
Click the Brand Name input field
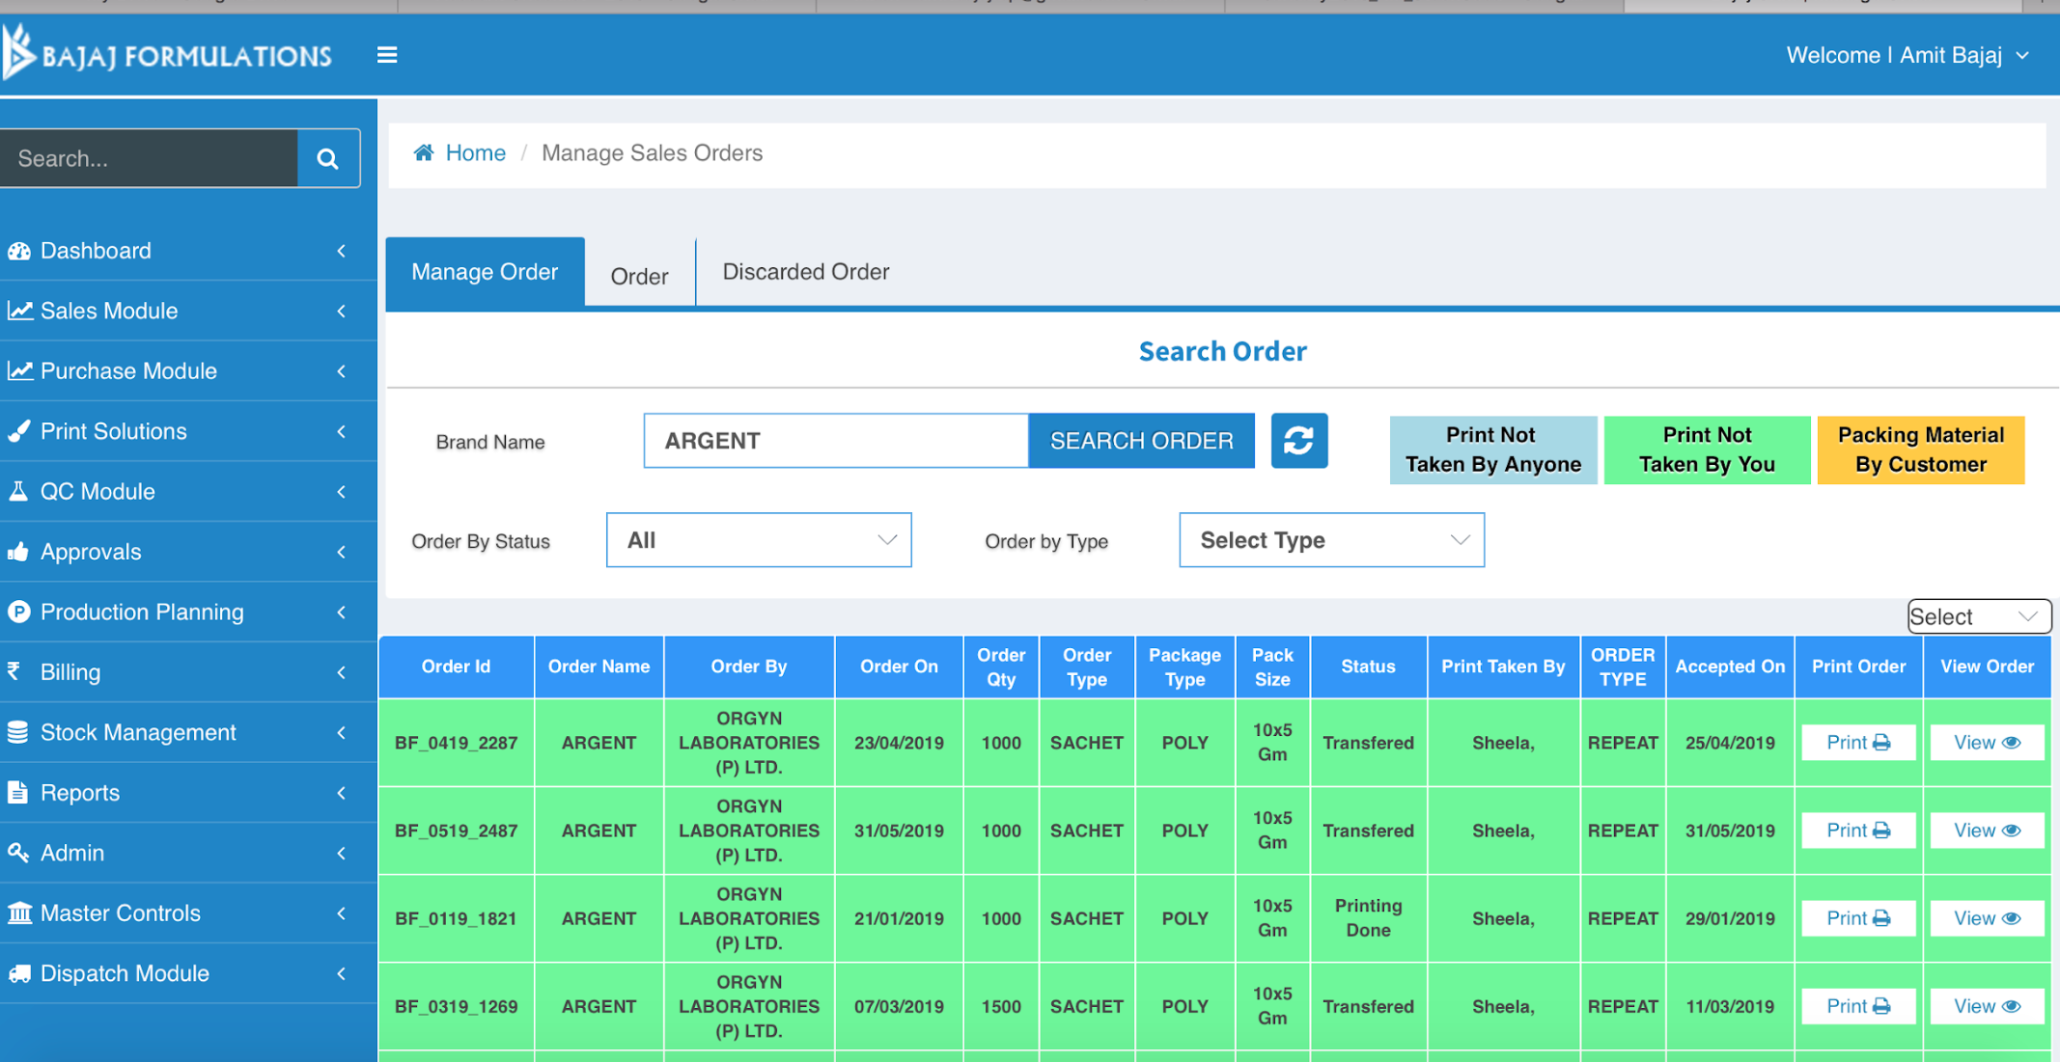tap(835, 441)
